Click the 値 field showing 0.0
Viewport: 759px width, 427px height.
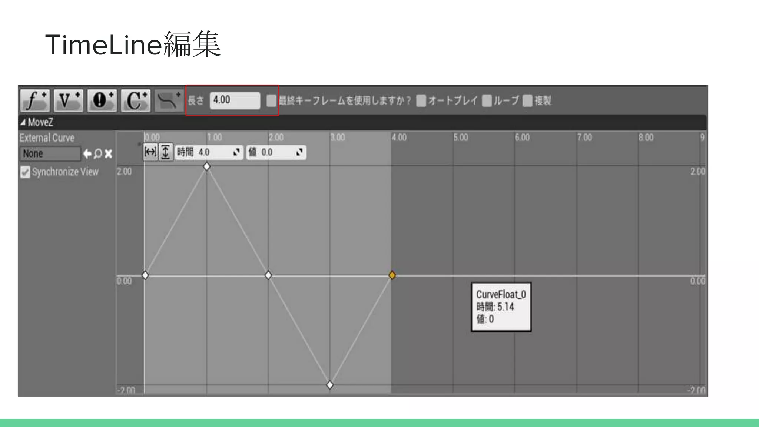point(276,152)
